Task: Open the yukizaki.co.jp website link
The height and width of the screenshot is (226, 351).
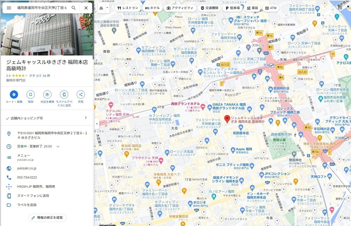Action: (x=27, y=168)
